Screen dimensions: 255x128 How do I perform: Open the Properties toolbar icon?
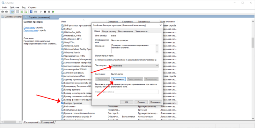coord(17,12)
